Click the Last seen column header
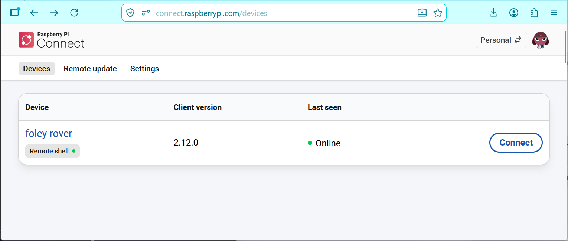 click(324, 107)
